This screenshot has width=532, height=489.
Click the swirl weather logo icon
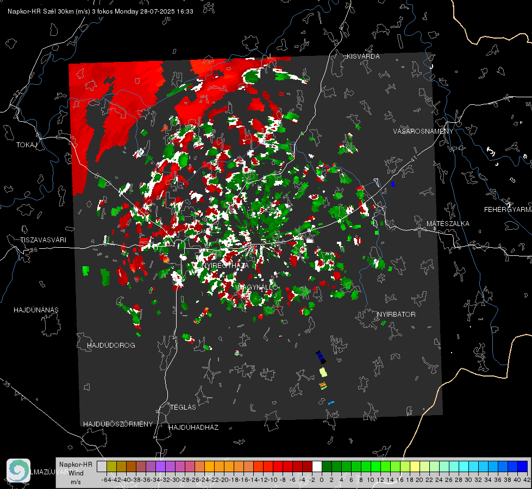18,470
